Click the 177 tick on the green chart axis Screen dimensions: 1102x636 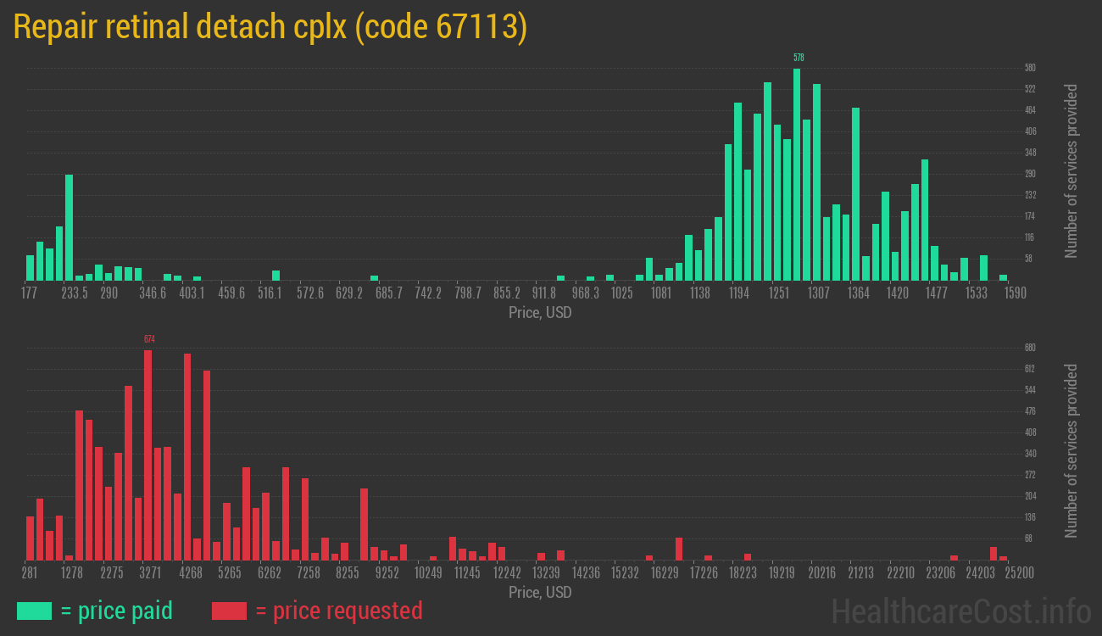(x=29, y=293)
